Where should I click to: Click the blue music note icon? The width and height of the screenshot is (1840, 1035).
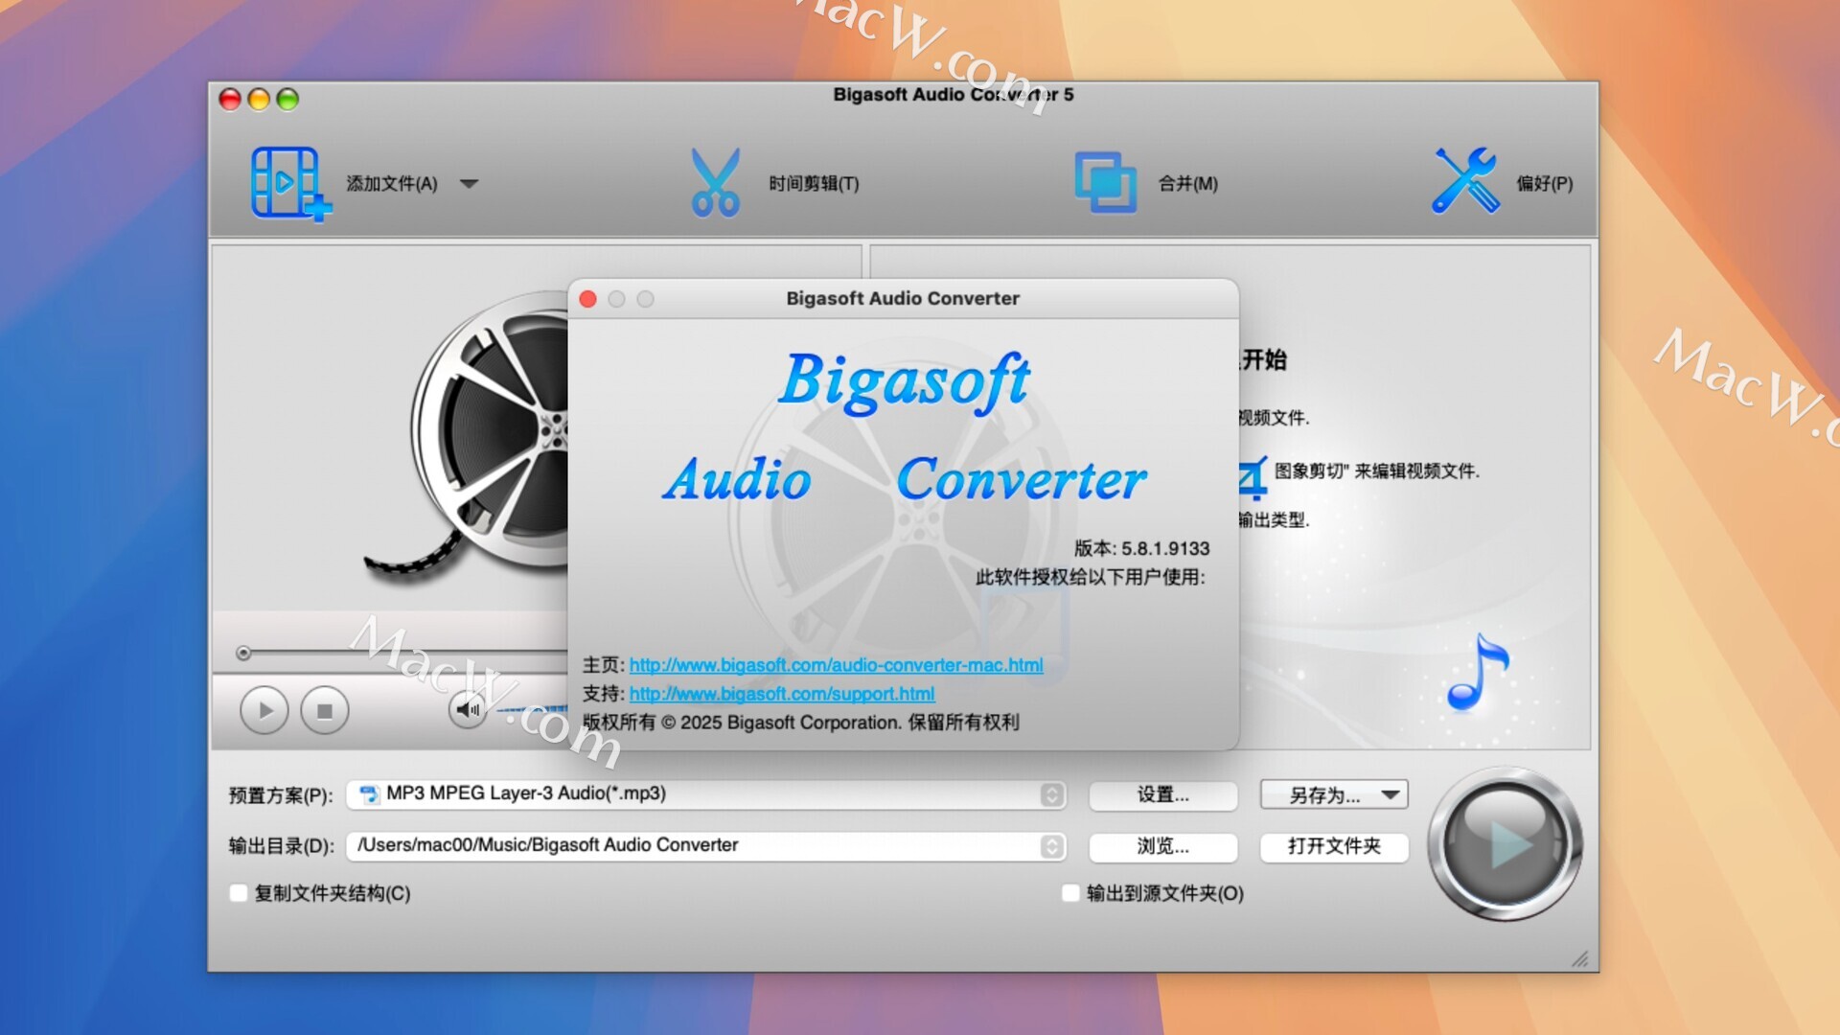point(1479,672)
